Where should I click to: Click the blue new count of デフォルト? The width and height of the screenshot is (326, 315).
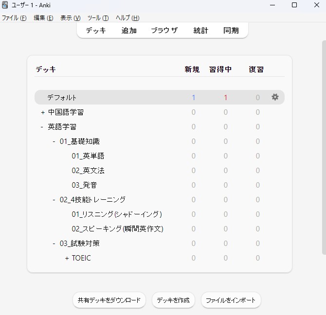click(194, 97)
